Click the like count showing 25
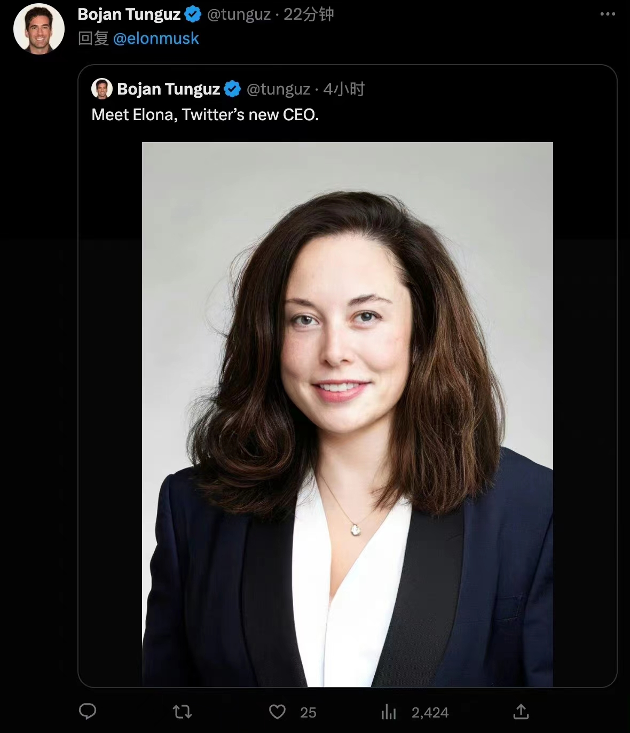 tap(308, 712)
